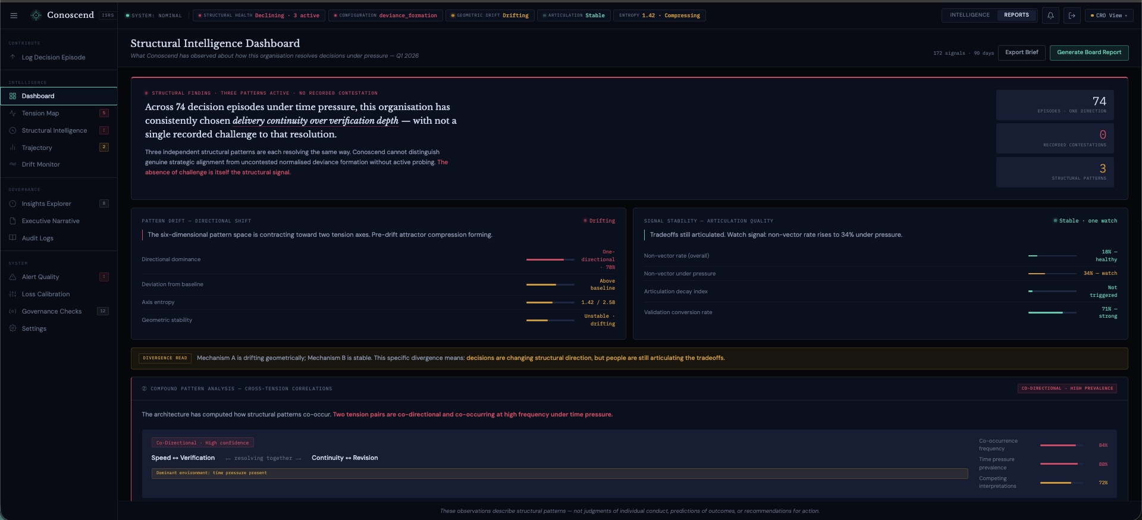
Task: Click the Axis entropy progress bar
Action: [x=550, y=302]
